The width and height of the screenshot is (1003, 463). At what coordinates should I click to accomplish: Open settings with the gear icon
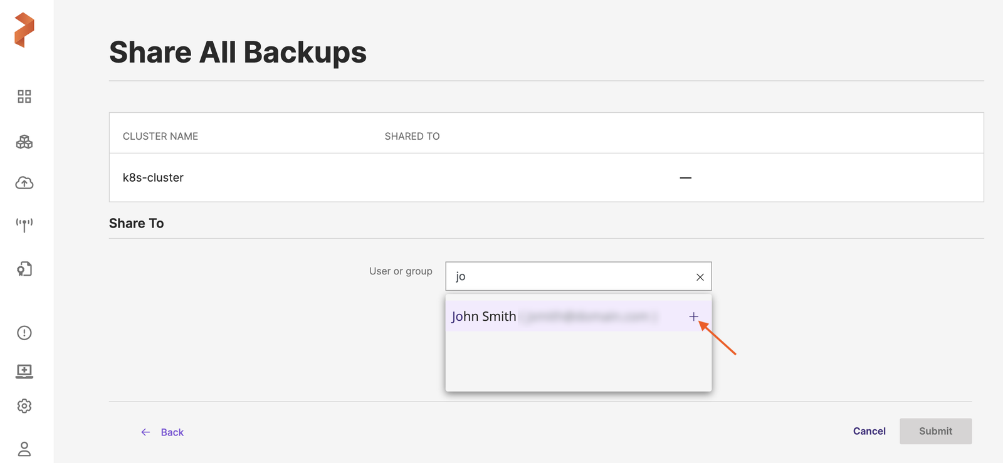[x=24, y=406]
